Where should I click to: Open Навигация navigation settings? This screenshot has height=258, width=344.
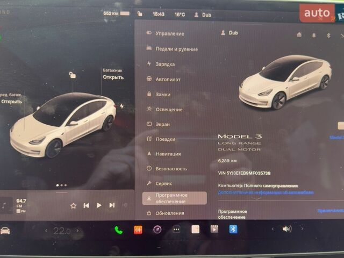pyautogui.click(x=163, y=154)
